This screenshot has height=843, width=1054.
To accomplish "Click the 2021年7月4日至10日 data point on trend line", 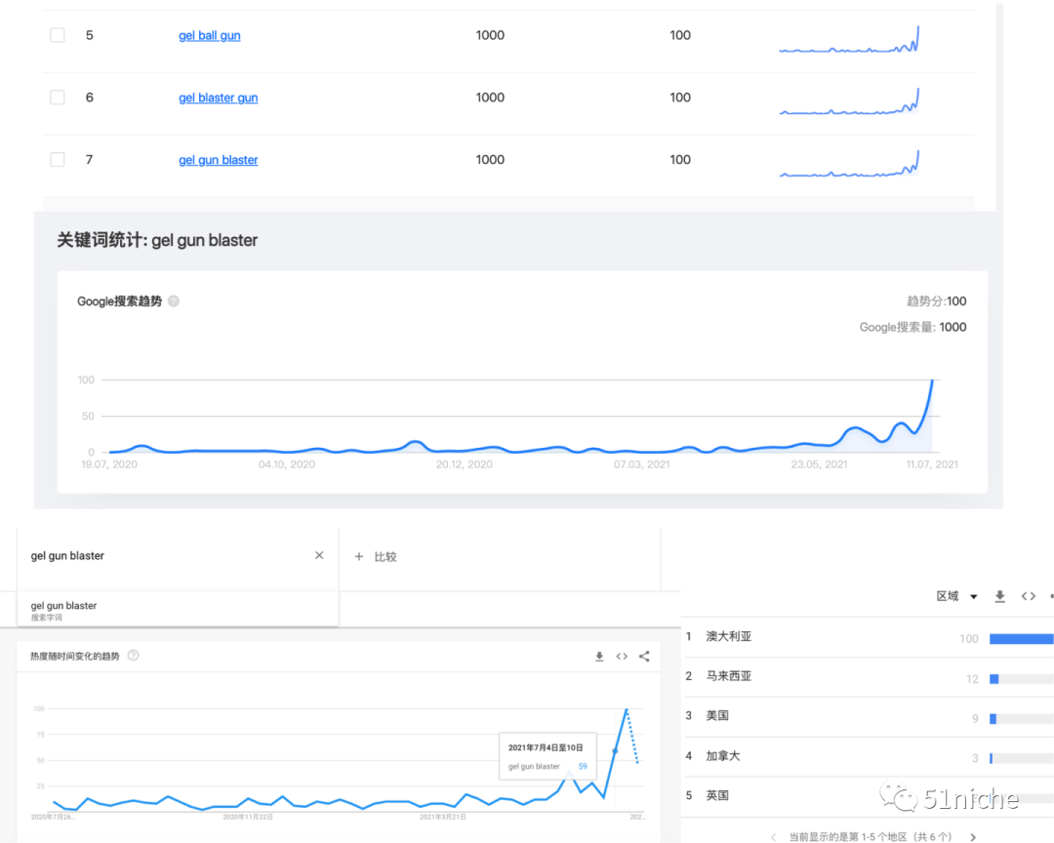I will click(615, 751).
